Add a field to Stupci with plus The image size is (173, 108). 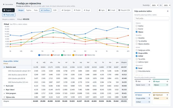point(167,82)
